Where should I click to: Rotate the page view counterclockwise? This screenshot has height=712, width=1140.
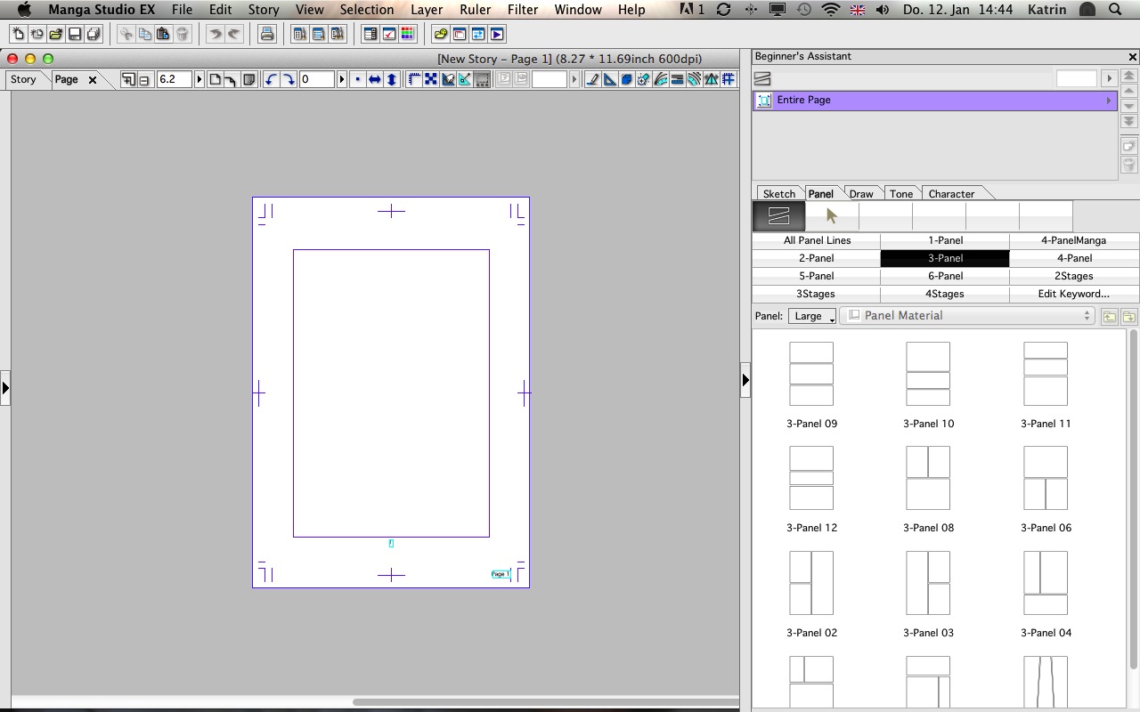point(271,79)
